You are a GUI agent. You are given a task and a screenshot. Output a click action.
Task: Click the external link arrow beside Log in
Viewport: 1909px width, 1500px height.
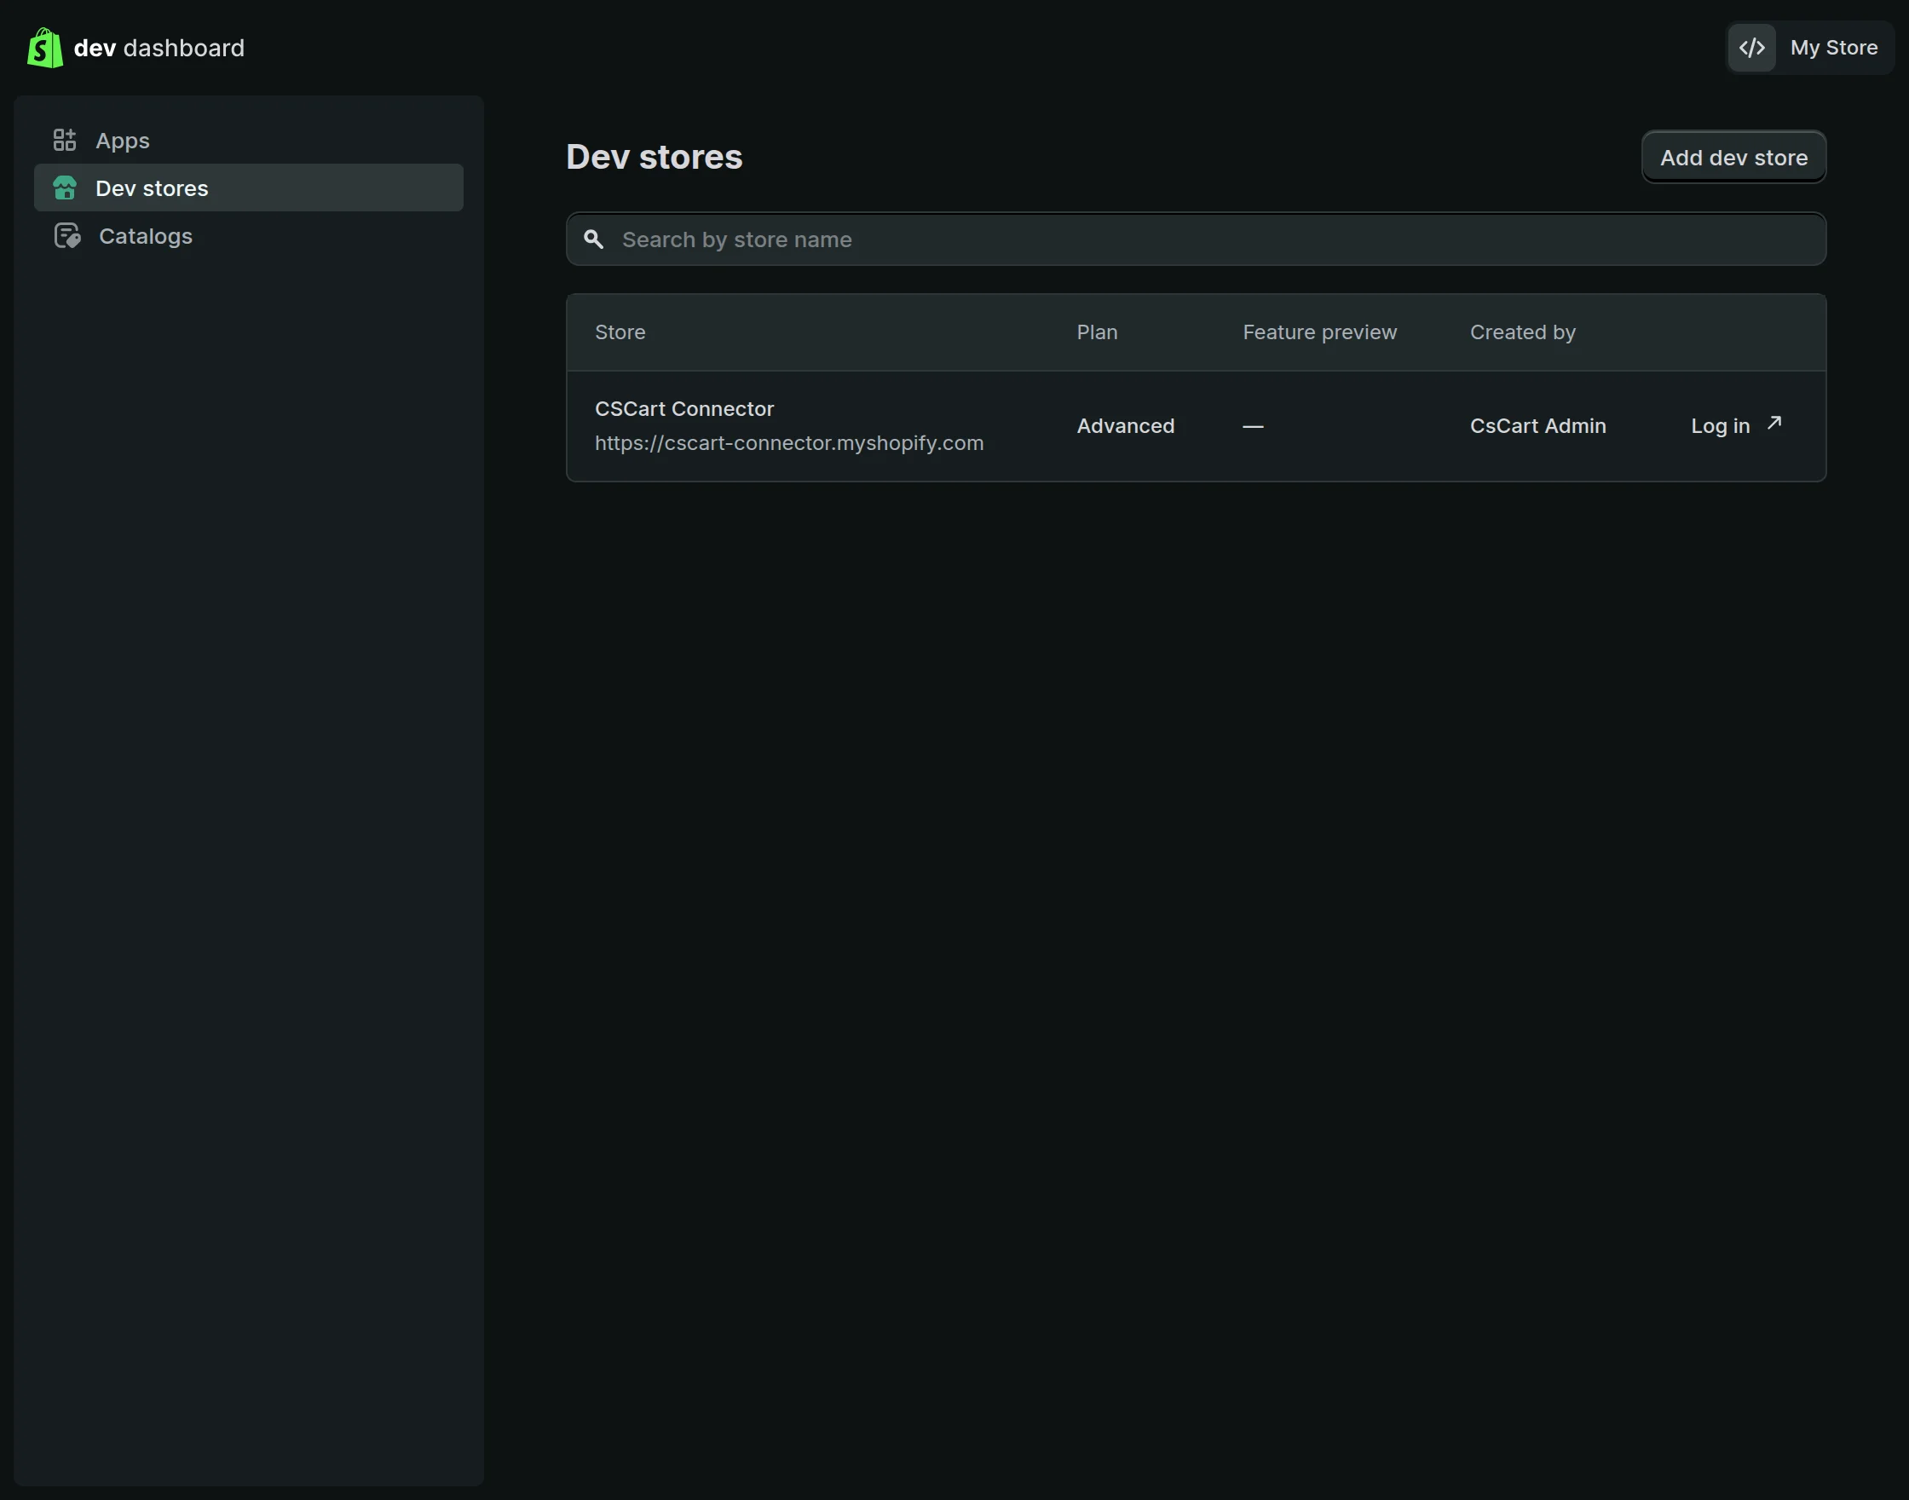point(1773,424)
